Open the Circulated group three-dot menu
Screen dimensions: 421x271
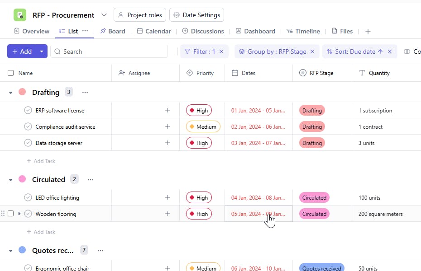tap(91, 179)
